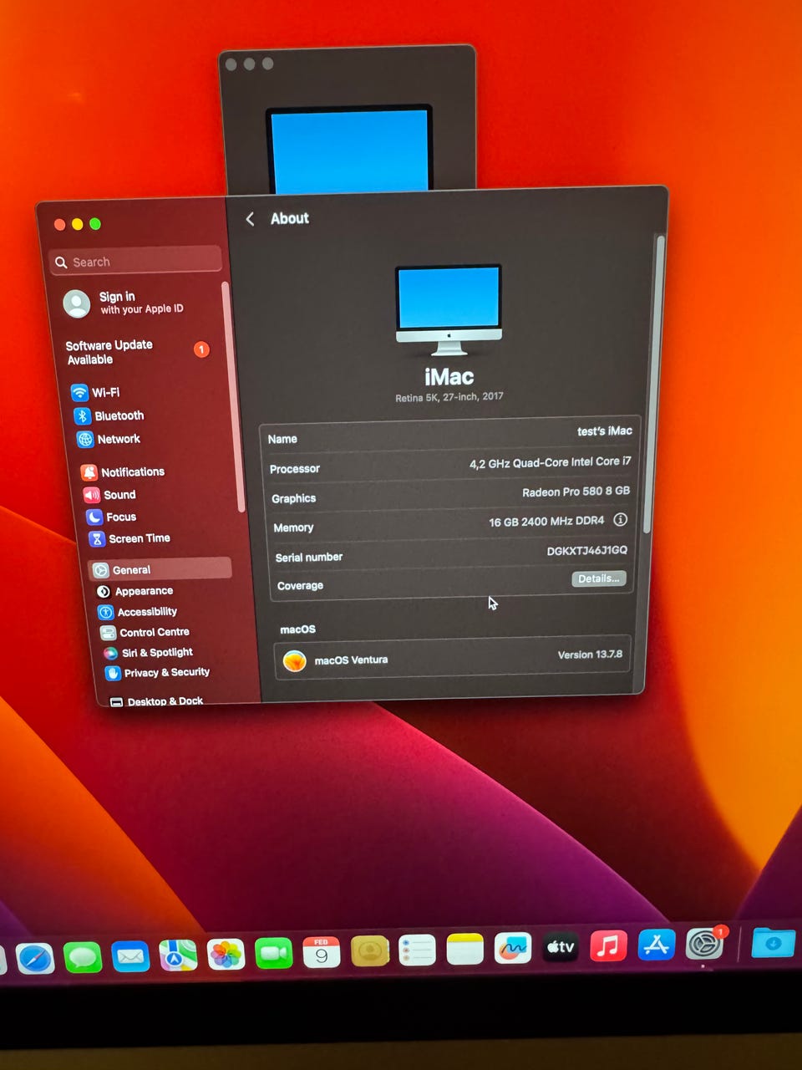Click the macOS Ventura row
Screen dimensions: 802x1070
pyautogui.click(x=452, y=658)
